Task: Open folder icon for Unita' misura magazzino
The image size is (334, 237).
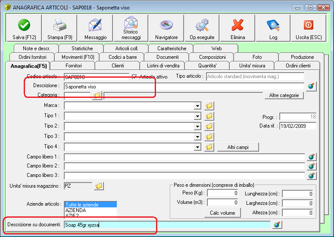Action: click(99, 186)
